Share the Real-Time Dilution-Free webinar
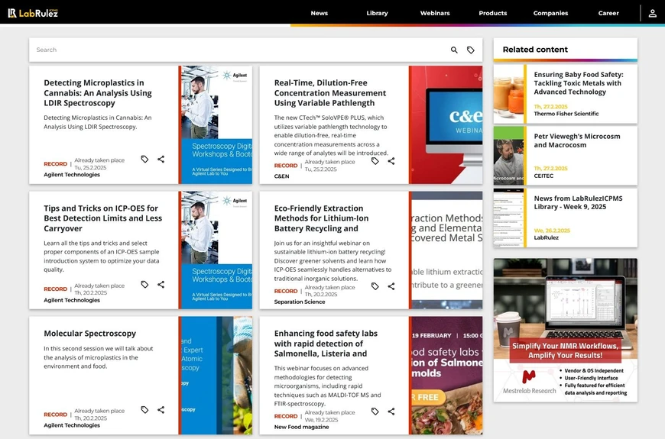The width and height of the screenshot is (665, 439). pyautogui.click(x=391, y=161)
